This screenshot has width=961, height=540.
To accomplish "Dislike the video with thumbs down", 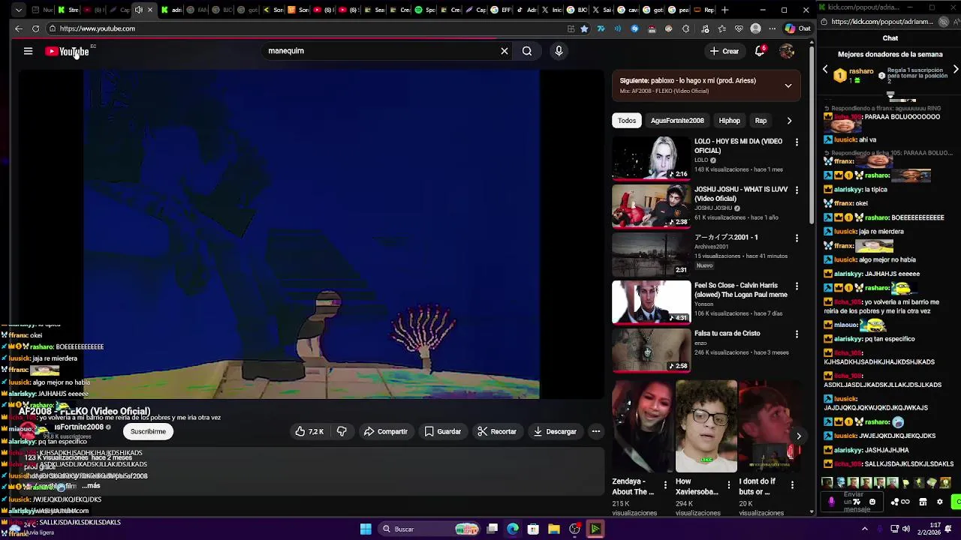I will tap(342, 431).
